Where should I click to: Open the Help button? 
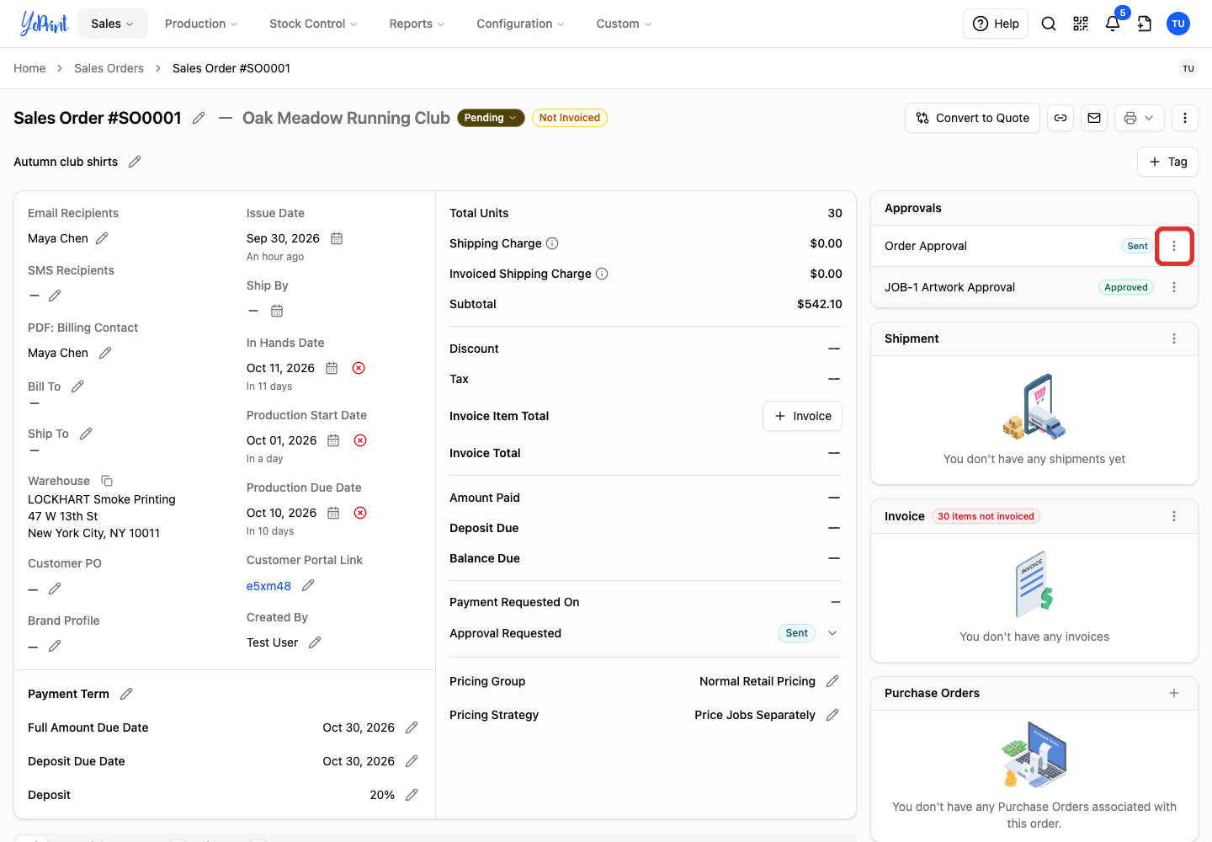tap(996, 24)
